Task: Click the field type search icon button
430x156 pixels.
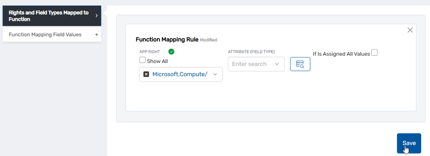Action: (300, 64)
